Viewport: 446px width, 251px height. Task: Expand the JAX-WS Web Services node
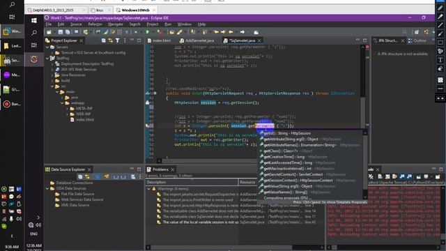coord(52,70)
